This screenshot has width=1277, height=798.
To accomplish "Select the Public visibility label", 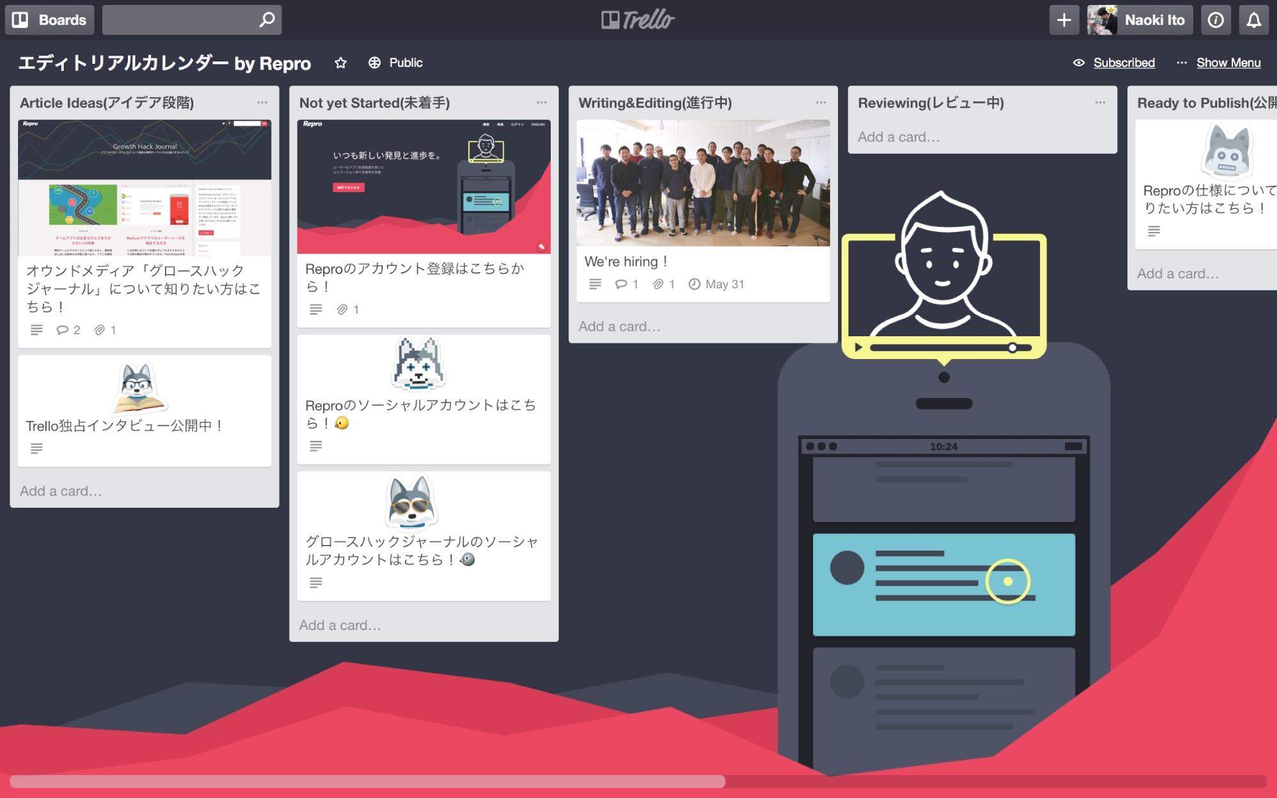I will click(x=395, y=61).
